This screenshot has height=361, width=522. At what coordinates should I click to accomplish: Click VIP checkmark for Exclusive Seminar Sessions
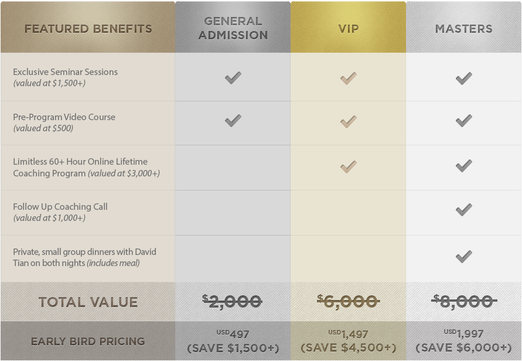click(349, 79)
